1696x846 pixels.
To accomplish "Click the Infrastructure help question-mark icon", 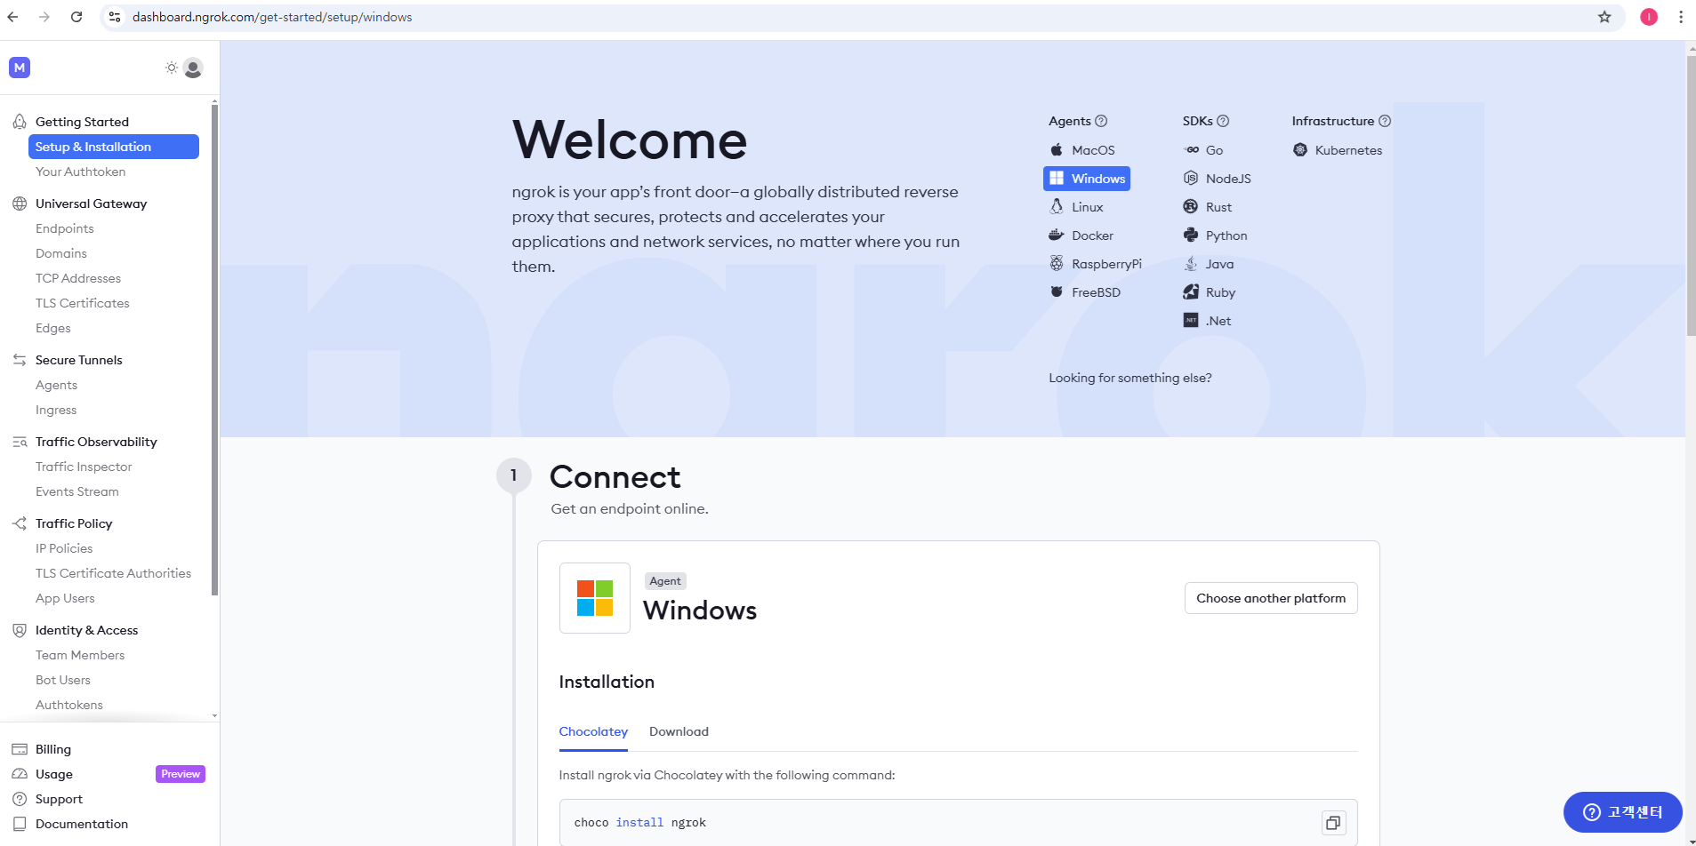I will 1385,121.
